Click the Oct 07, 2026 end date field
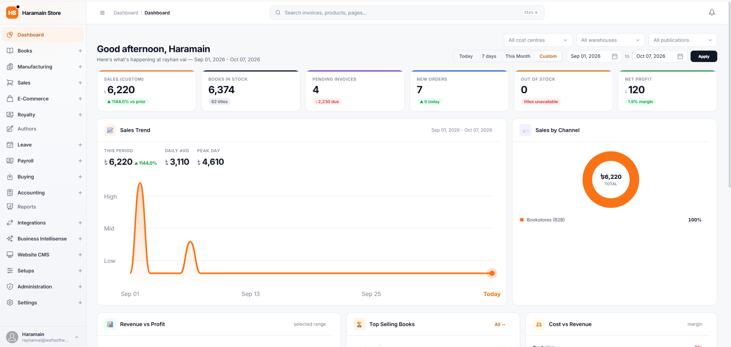Image resolution: width=731 pixels, height=347 pixels. 660,56
